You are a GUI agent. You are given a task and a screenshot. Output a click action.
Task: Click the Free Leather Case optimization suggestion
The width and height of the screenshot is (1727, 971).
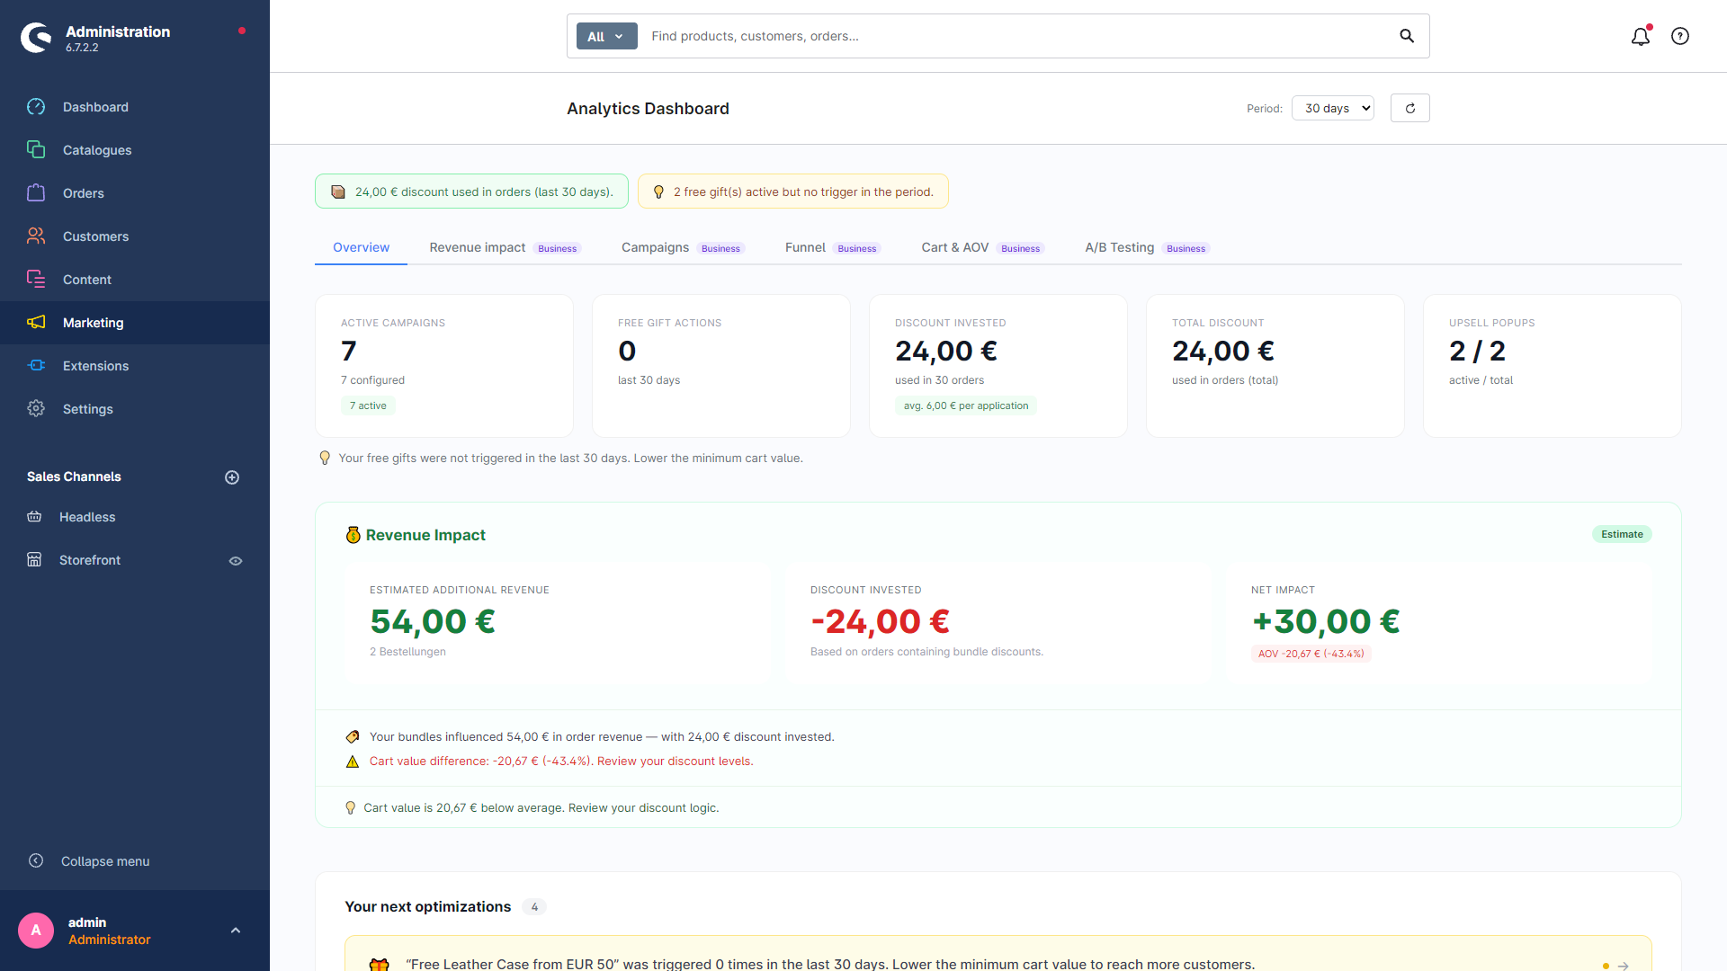pyautogui.click(x=998, y=955)
